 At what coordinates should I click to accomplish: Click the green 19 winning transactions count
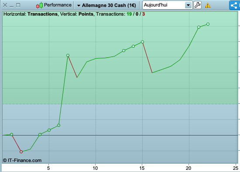tap(129, 14)
